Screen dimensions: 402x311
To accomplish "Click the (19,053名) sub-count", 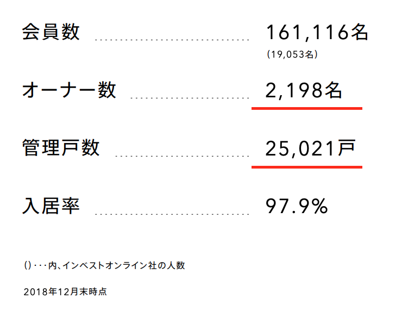I will 292,54.
